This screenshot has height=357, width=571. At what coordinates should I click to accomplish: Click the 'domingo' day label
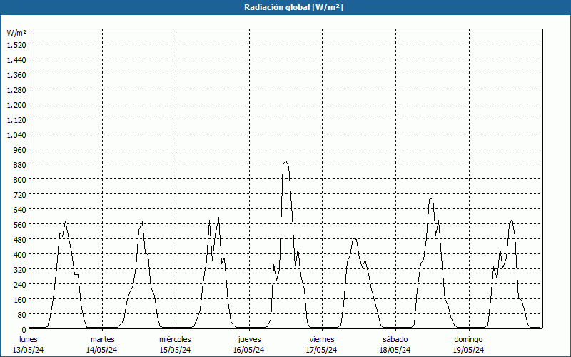click(468, 339)
